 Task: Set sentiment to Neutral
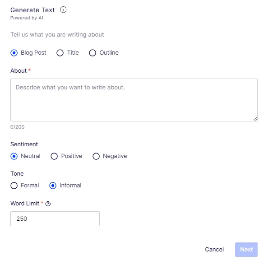tap(14, 156)
